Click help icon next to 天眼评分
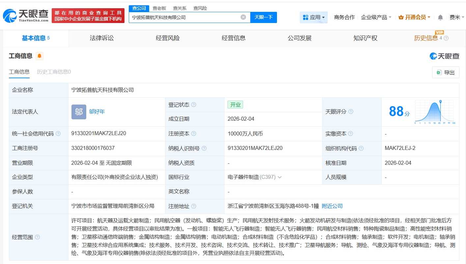This screenshot has height=264, width=466. pyautogui.click(x=351, y=112)
